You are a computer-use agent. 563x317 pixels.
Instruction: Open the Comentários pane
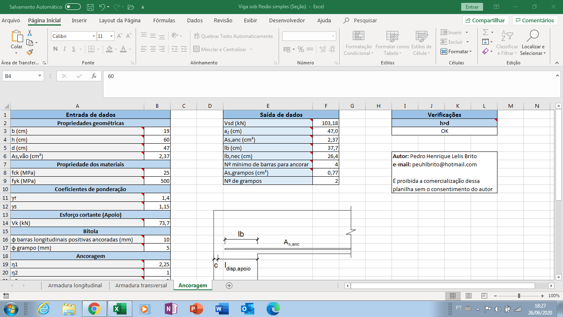535,20
